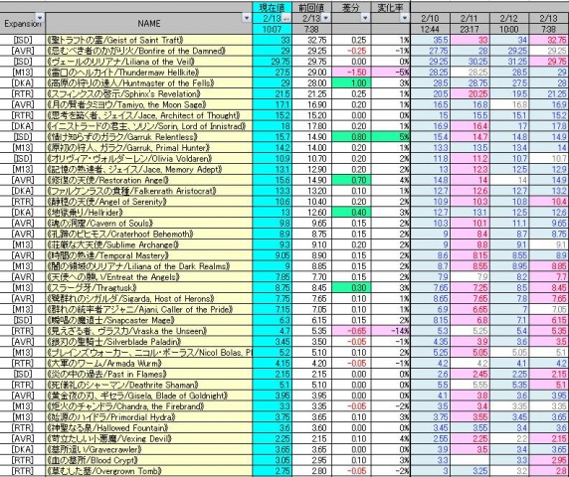Select the Temporal Mastery name cell
This screenshot has width=569, height=477.
[149, 255]
